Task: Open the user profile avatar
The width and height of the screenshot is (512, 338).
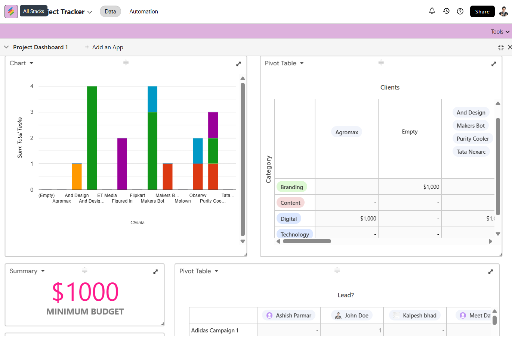Action: 503,12
